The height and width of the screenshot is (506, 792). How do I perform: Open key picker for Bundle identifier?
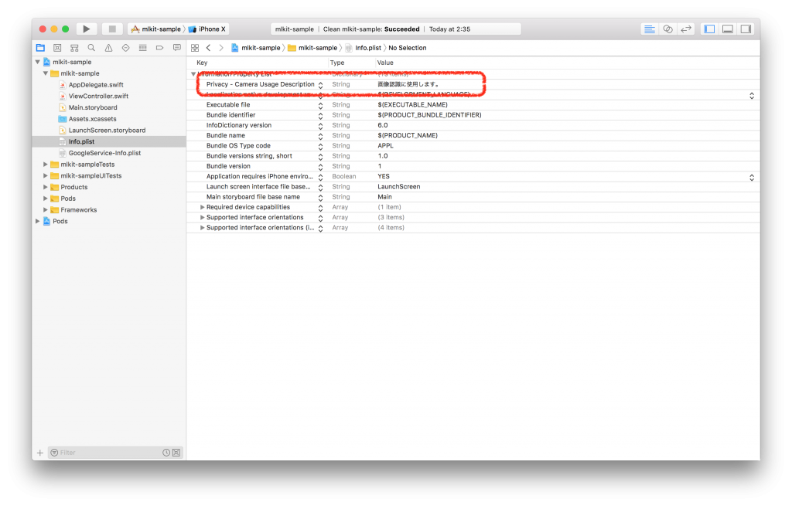pyautogui.click(x=320, y=116)
